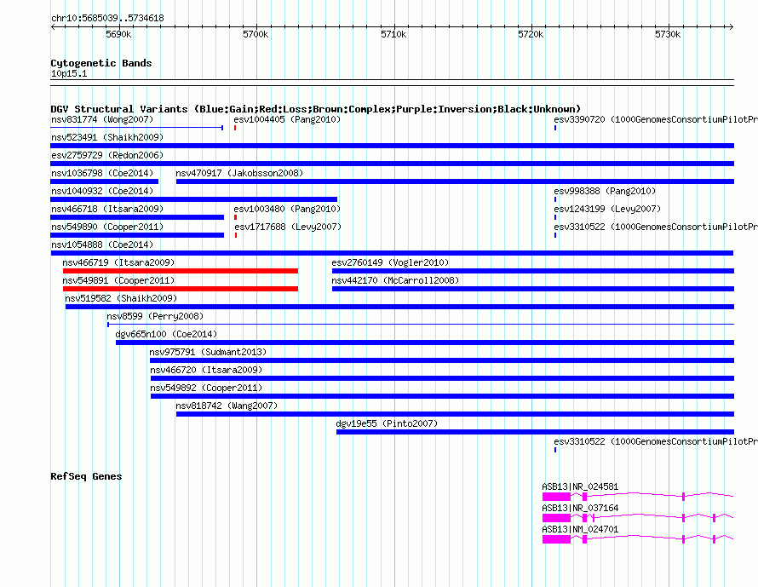This screenshot has width=758, height=587.
Task: Click the large exon block of ASB13 NR_024581
Action: (x=556, y=497)
